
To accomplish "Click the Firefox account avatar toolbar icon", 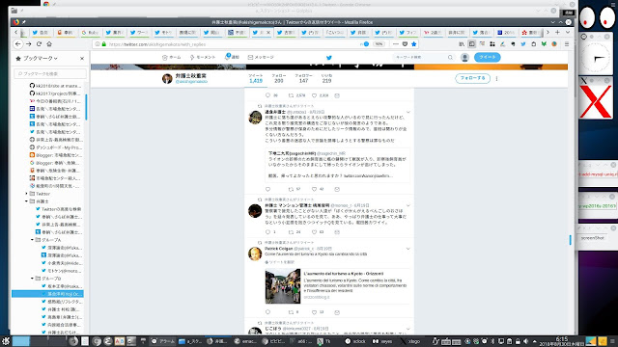I will pyautogui.click(x=554, y=44).
